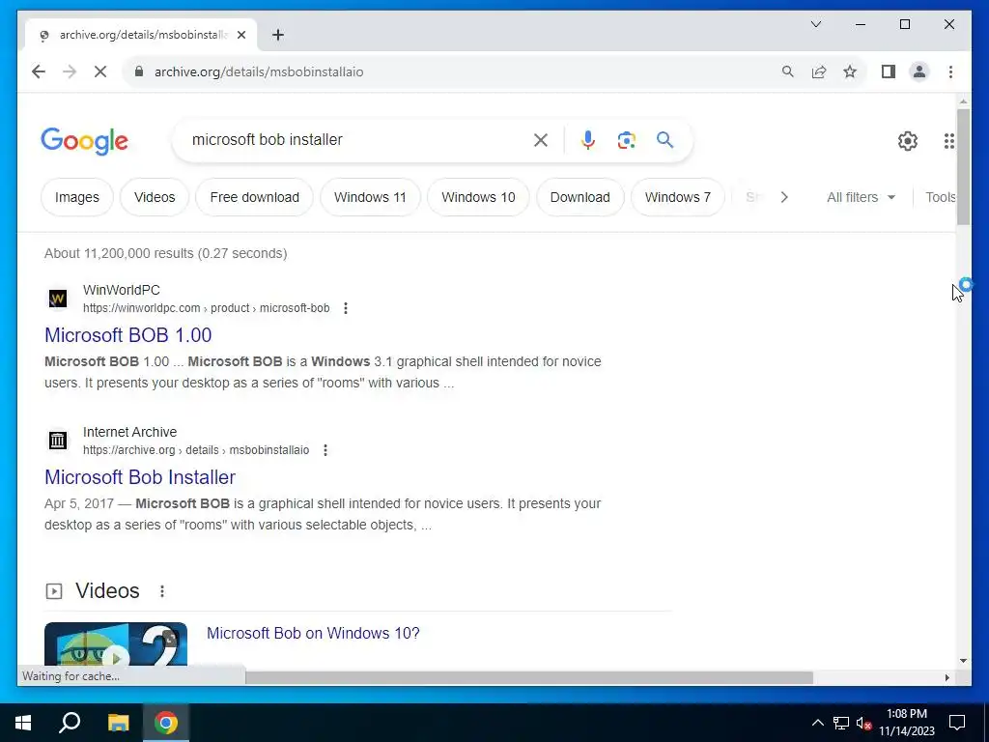Open the Microsoft Bob Installer result
This screenshot has width=989, height=742.
click(140, 477)
